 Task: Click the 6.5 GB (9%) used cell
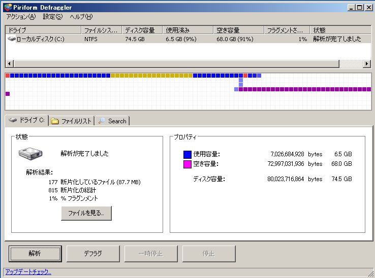click(181, 39)
